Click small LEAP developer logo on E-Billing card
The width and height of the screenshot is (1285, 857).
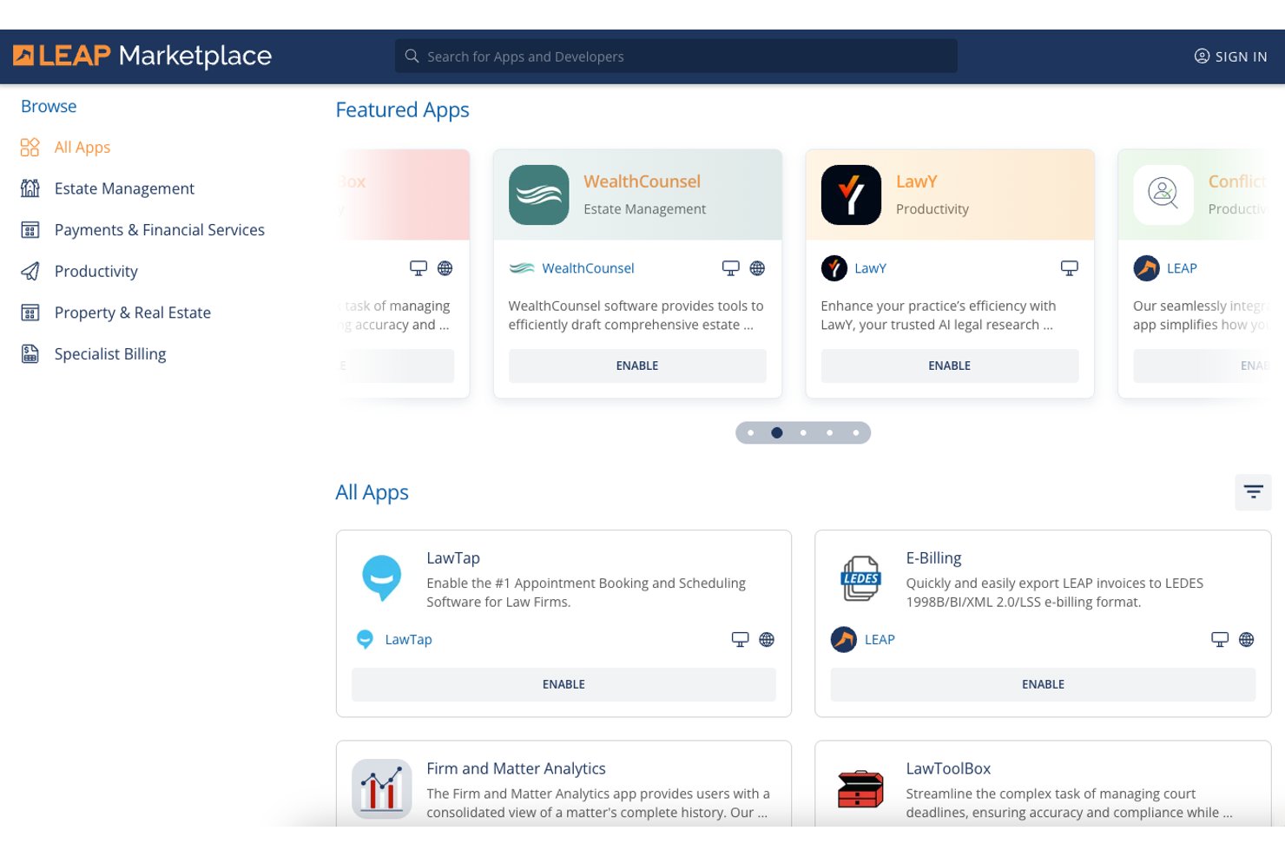[844, 640]
